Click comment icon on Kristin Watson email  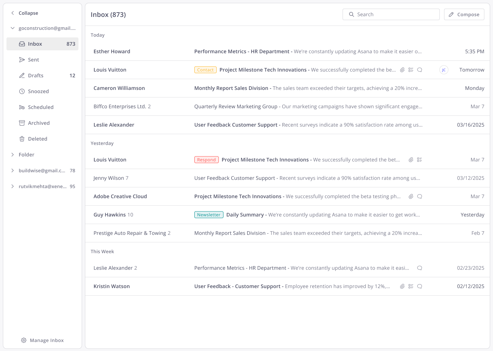pos(420,286)
